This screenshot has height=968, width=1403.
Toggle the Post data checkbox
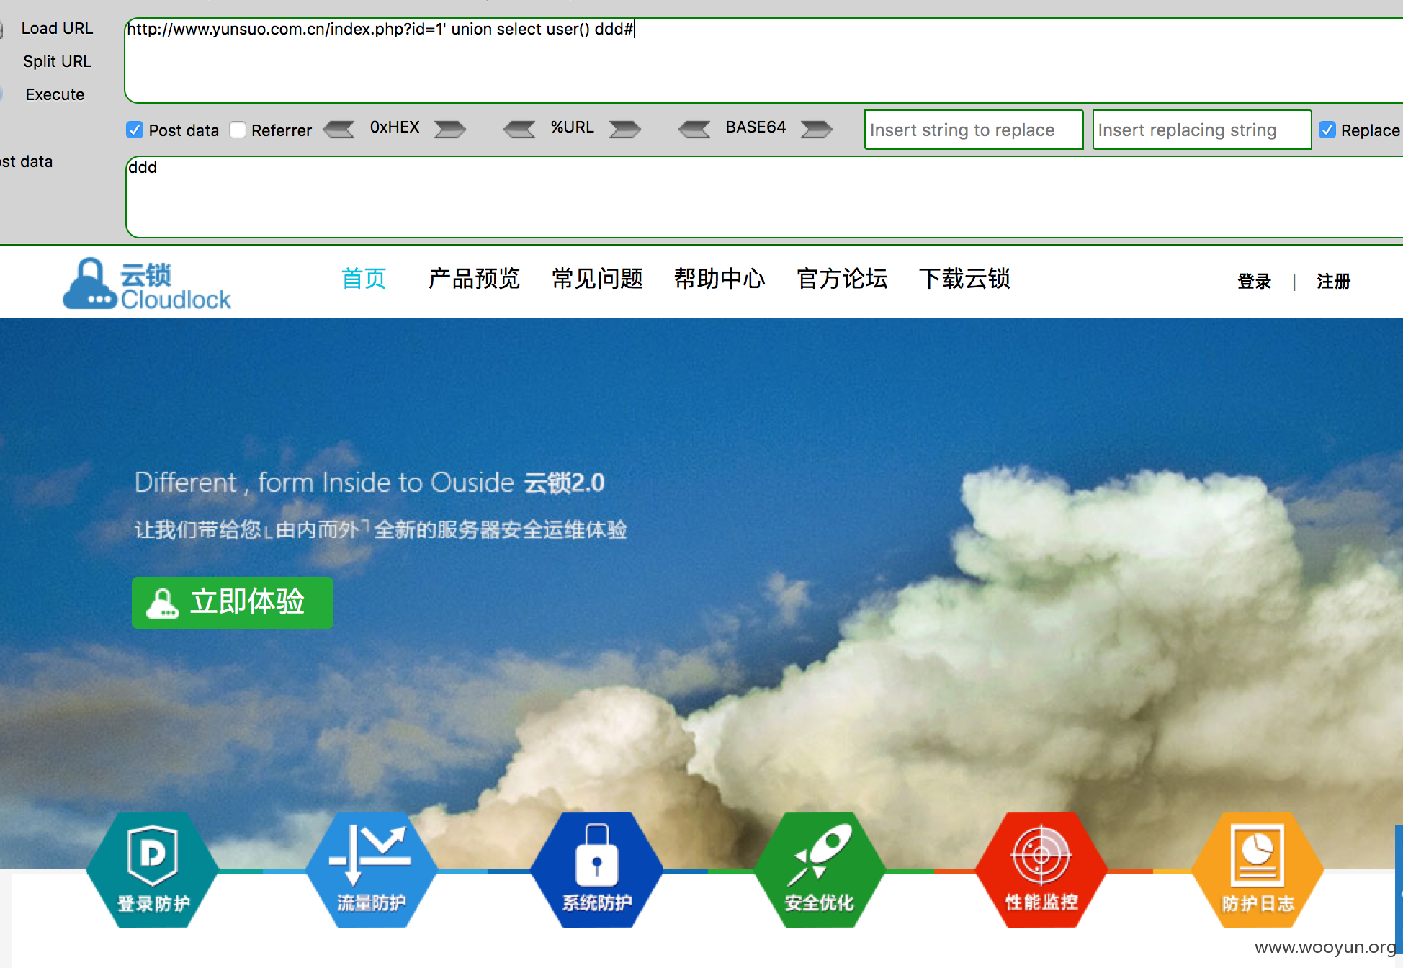(135, 130)
